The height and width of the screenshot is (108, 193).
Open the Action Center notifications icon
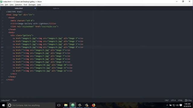click(x=181, y=105)
